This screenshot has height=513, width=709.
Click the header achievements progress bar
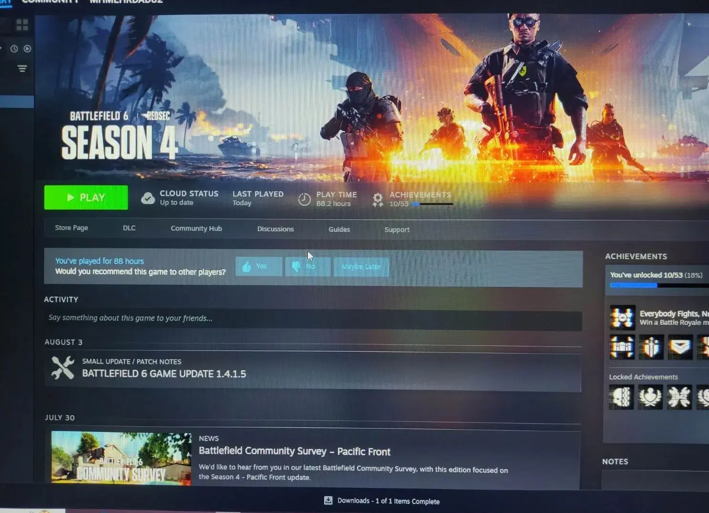point(433,204)
